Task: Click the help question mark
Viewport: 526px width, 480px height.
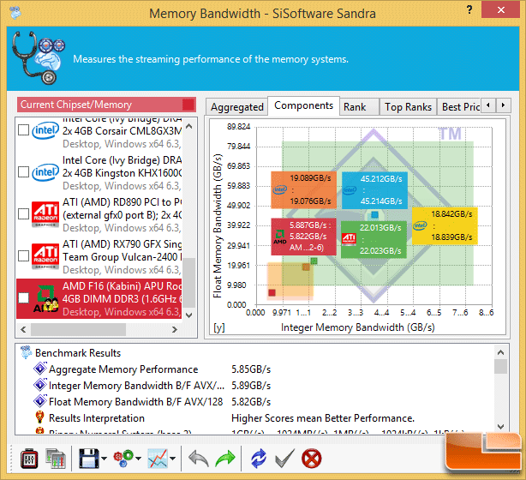Action: tap(469, 9)
